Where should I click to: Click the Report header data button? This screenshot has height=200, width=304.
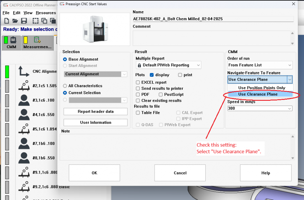[x=95, y=111]
